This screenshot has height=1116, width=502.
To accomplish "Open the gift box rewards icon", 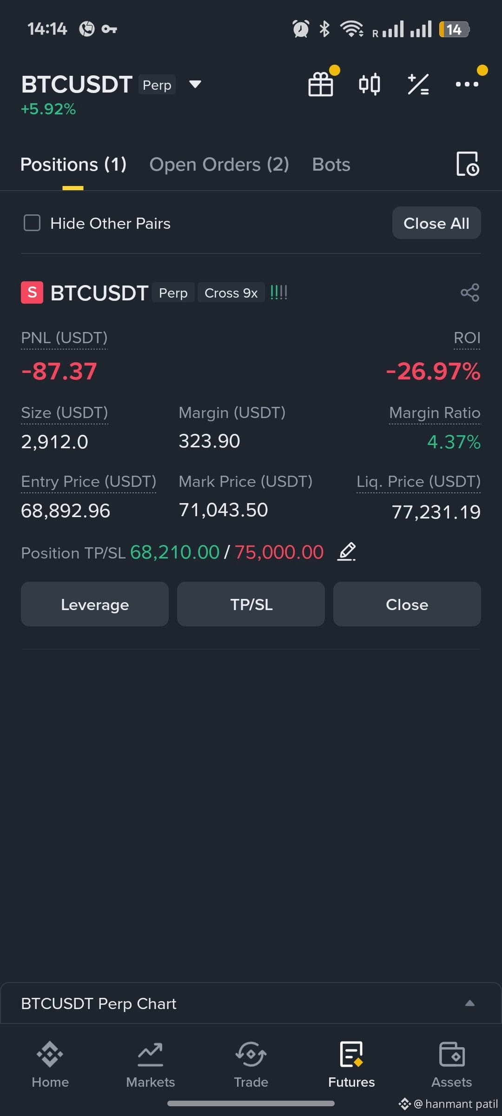I will tap(321, 85).
